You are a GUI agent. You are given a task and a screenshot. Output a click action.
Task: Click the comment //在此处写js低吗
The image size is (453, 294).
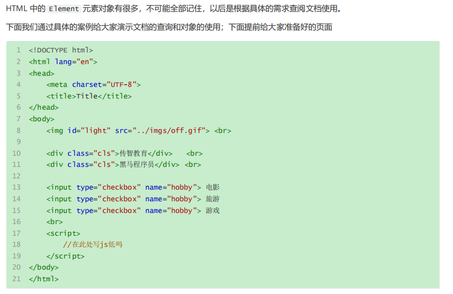(x=93, y=245)
